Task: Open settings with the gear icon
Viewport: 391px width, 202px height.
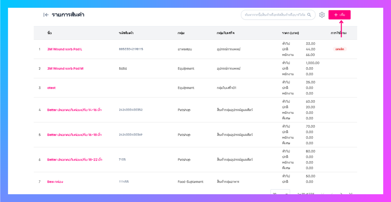Action: click(322, 15)
